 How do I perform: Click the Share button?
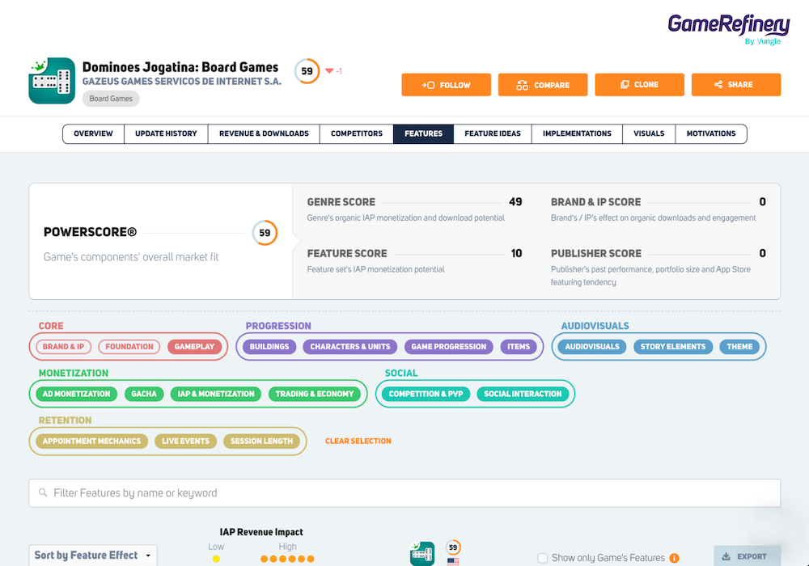736,85
